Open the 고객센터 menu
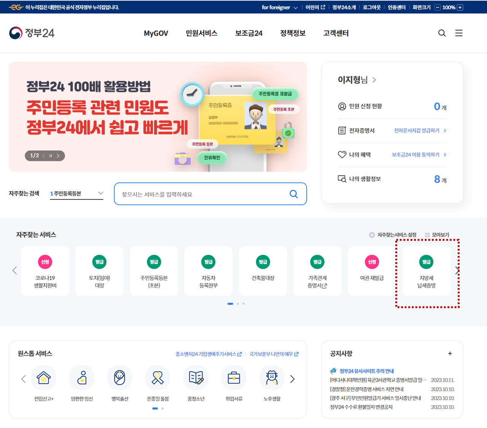Image resolution: width=487 pixels, height=428 pixels. pos(336,33)
